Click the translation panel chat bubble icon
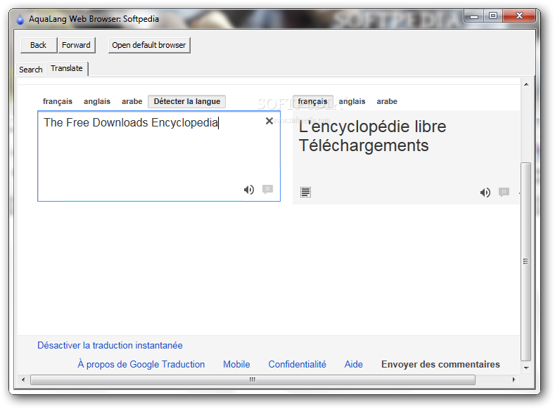 [x=504, y=193]
